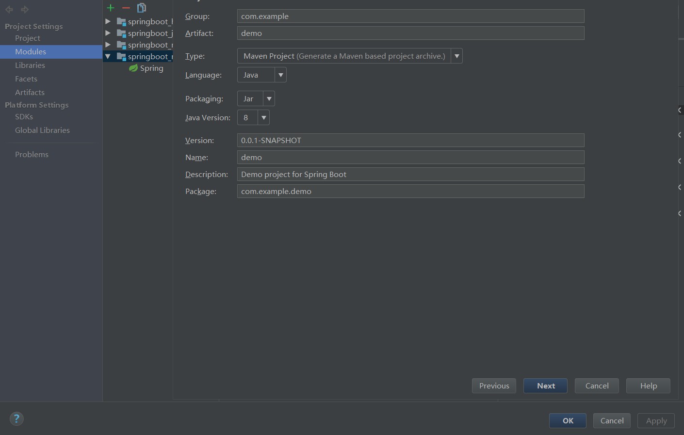
Task: Open the Libraries settings section
Action: [30, 65]
